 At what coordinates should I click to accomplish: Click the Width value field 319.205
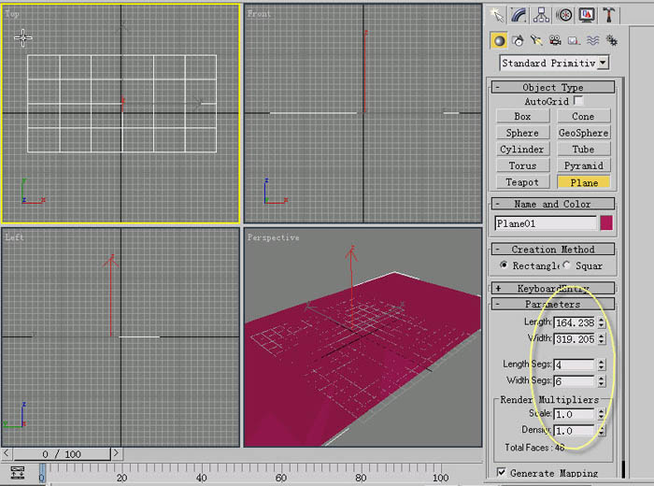(575, 339)
